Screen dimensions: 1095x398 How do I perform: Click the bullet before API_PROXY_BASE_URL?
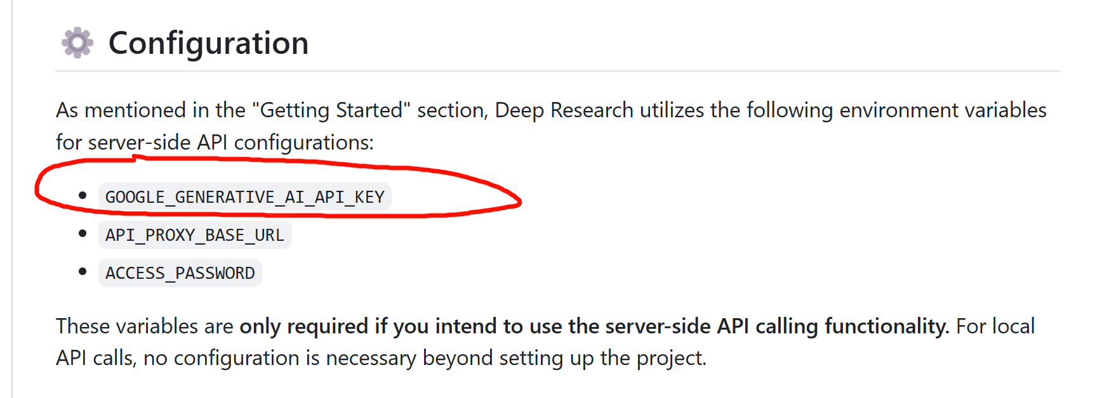point(83,234)
